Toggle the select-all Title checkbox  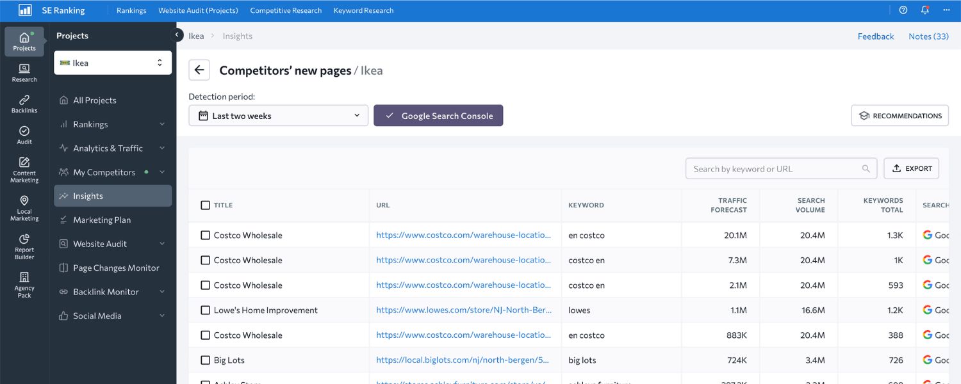point(205,205)
